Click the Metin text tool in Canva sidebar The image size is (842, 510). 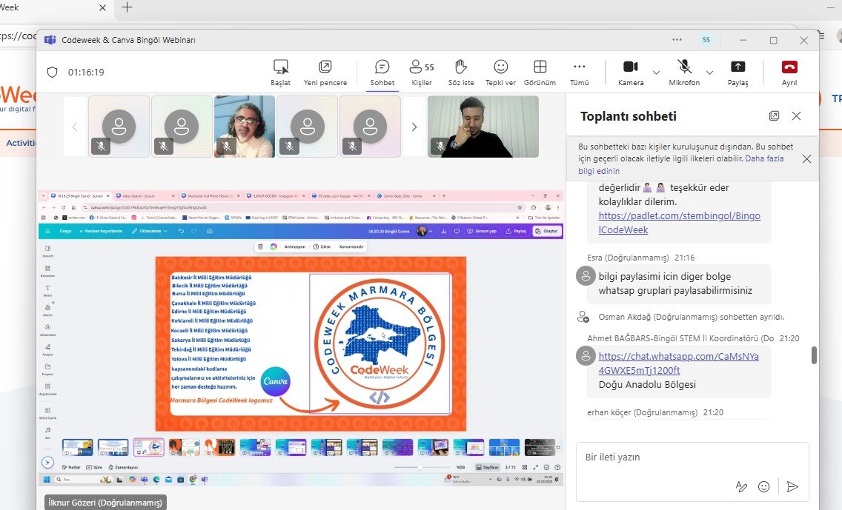tap(47, 291)
